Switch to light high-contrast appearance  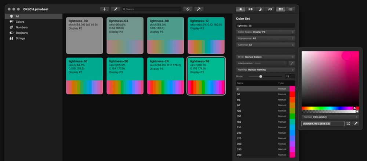pos(250,9)
